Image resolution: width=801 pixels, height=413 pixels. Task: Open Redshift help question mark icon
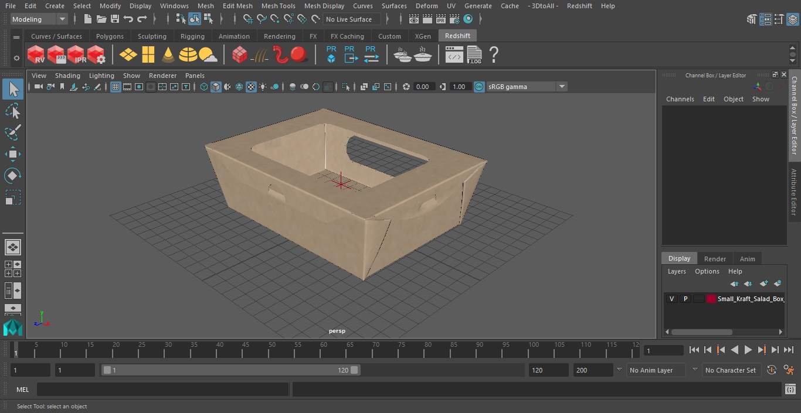(x=494, y=55)
